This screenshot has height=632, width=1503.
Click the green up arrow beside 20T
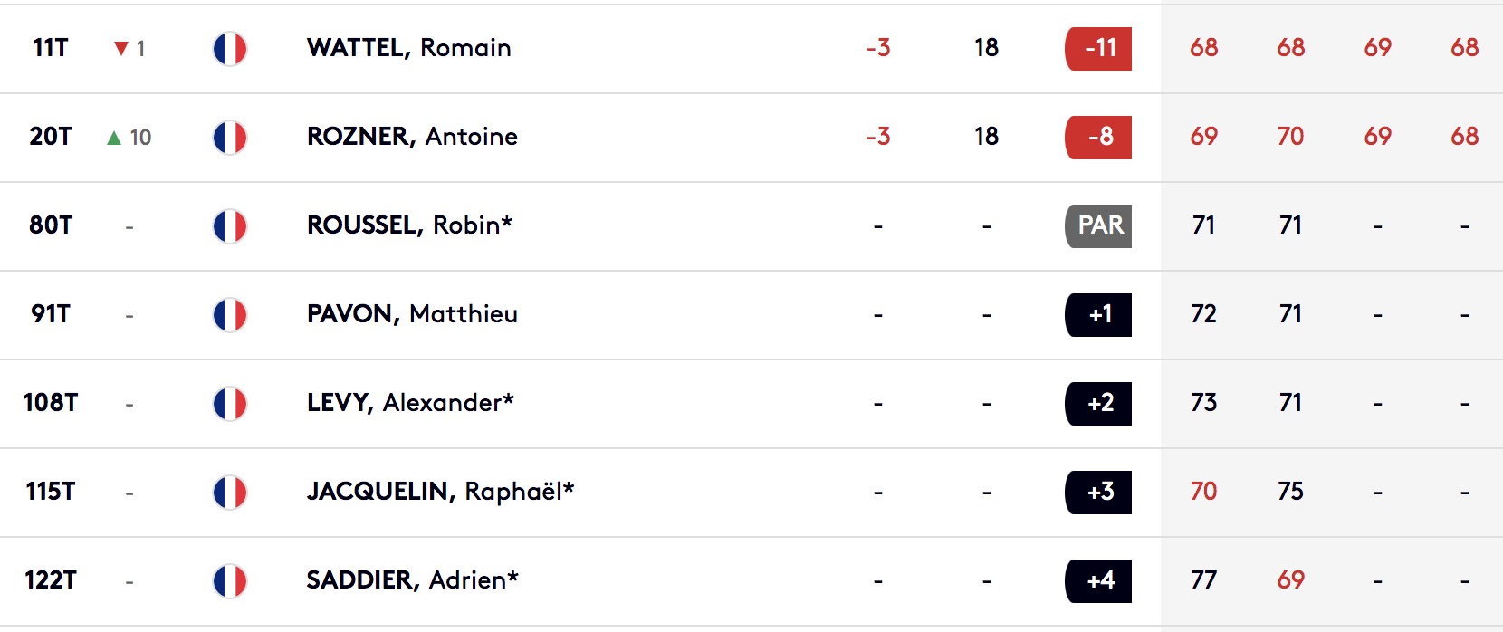click(x=114, y=138)
